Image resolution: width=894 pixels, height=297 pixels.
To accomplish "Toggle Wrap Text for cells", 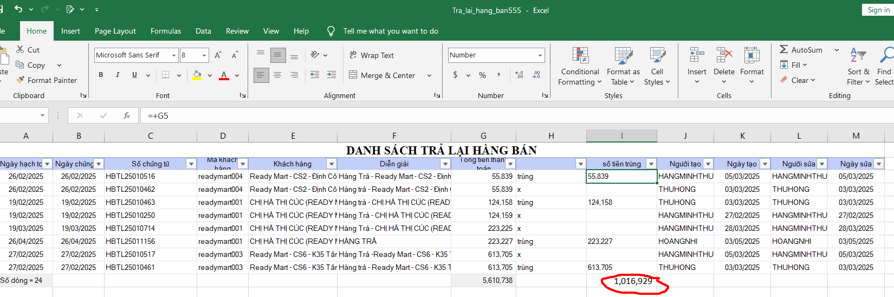I will coord(372,55).
